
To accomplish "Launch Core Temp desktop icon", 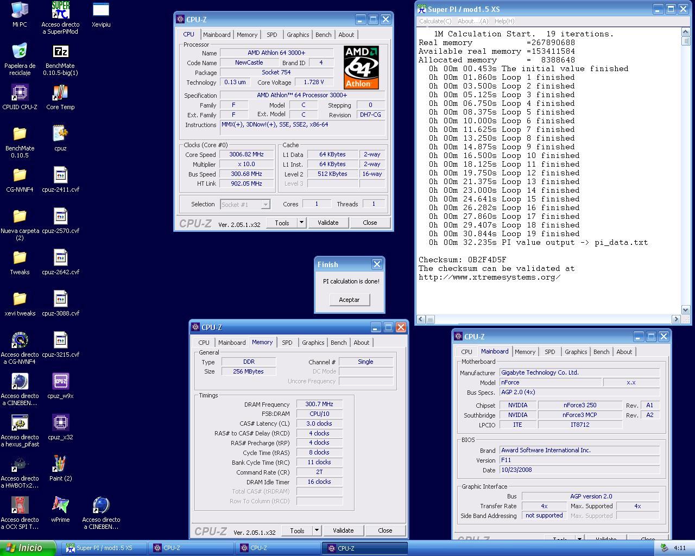I will pyautogui.click(x=60, y=92).
